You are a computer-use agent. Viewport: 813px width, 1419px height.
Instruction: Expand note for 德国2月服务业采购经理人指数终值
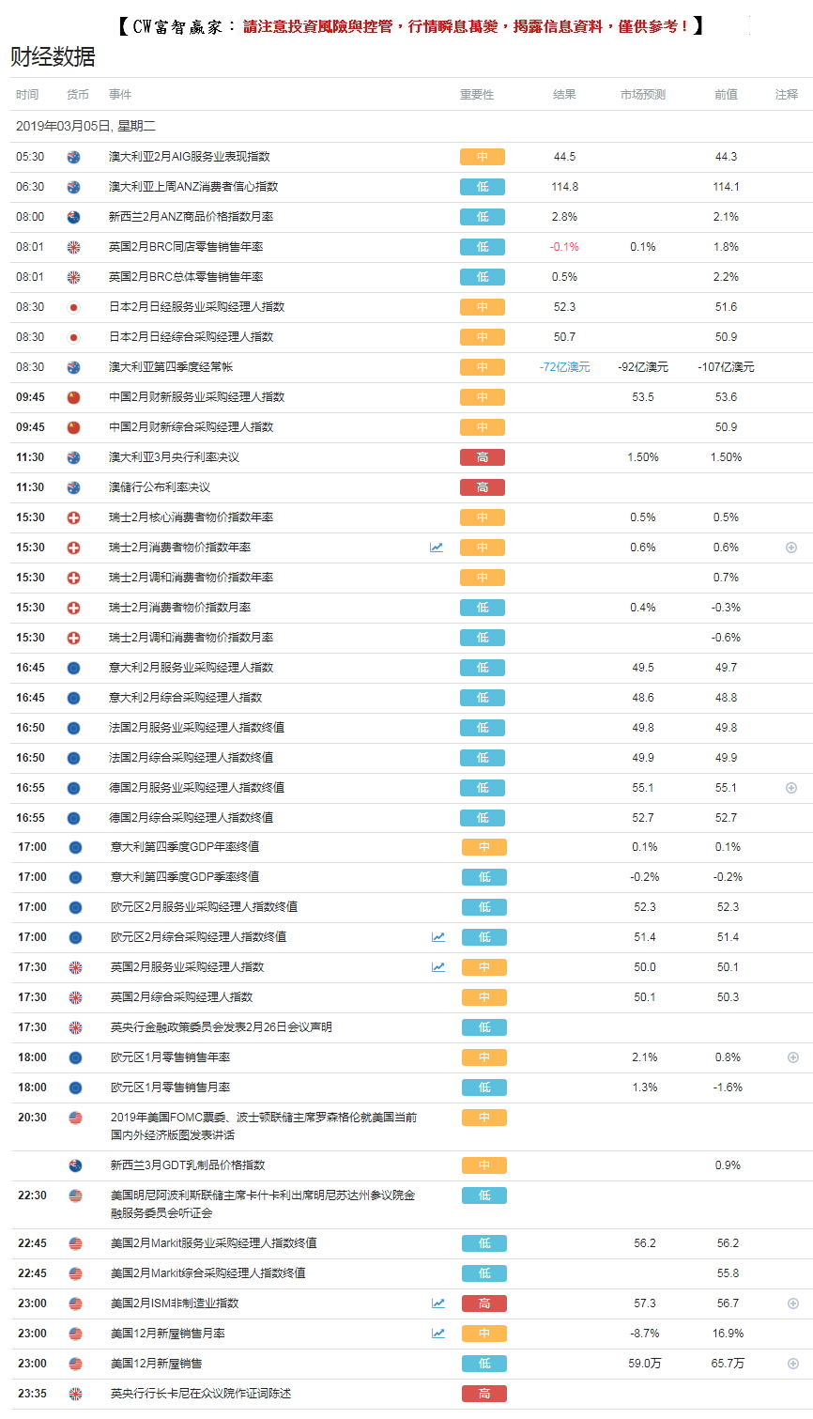(791, 788)
